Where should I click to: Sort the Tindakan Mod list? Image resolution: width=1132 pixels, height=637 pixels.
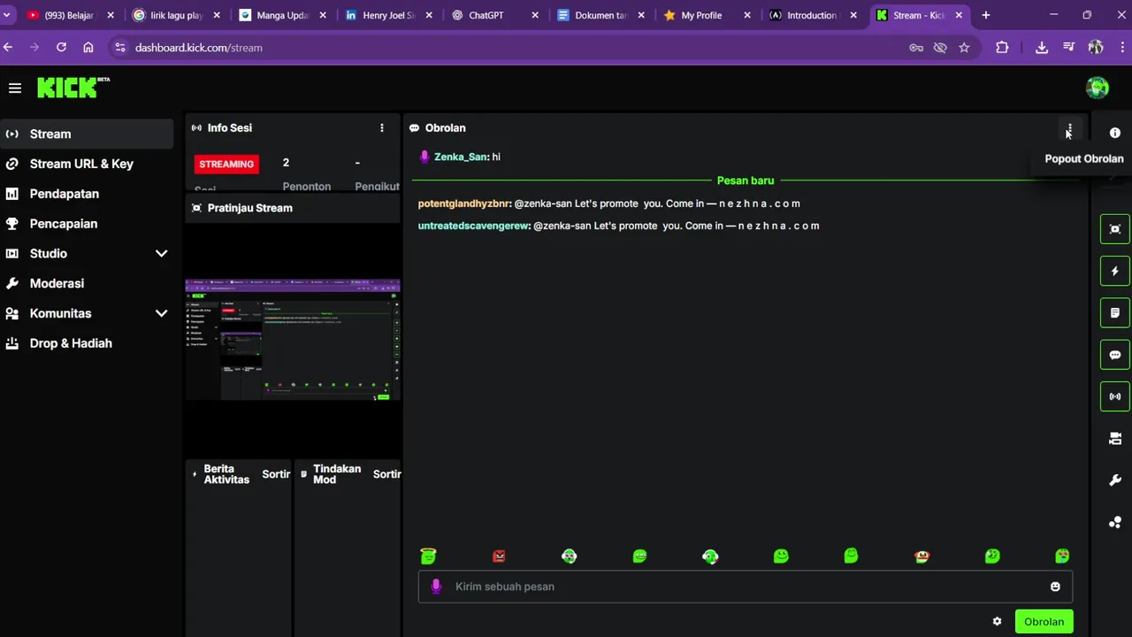coord(386,474)
